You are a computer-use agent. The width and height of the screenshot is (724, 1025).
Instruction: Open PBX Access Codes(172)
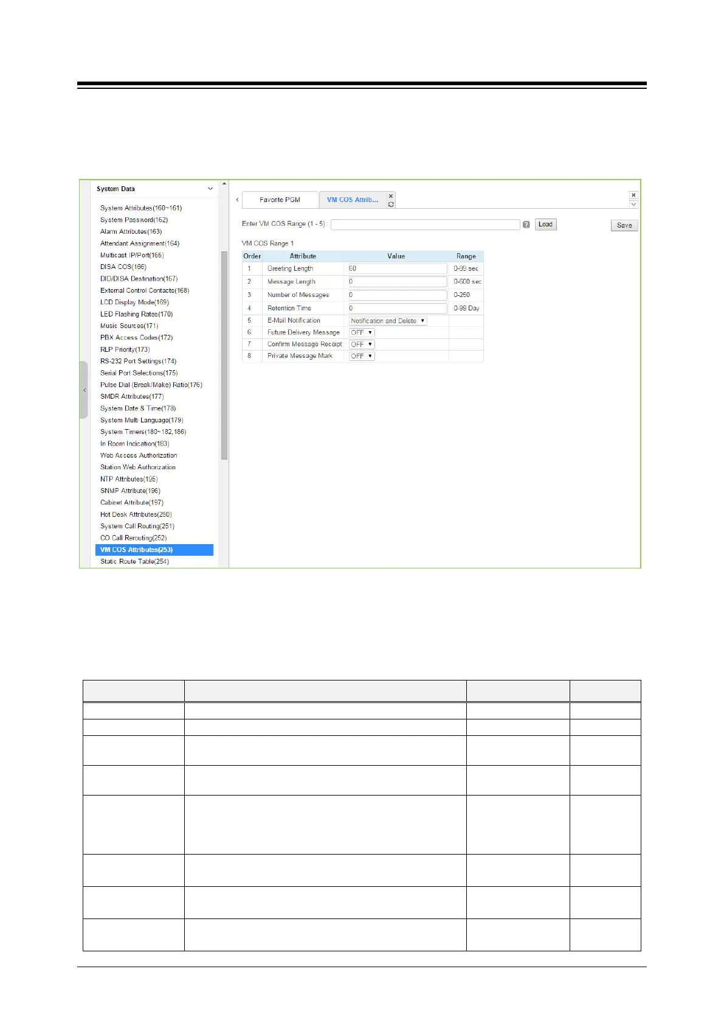point(136,337)
